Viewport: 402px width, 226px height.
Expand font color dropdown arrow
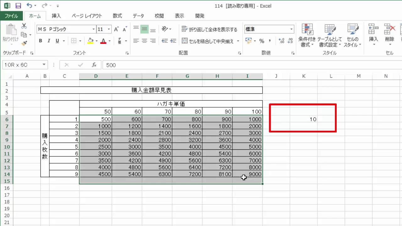pyautogui.click(x=110, y=41)
